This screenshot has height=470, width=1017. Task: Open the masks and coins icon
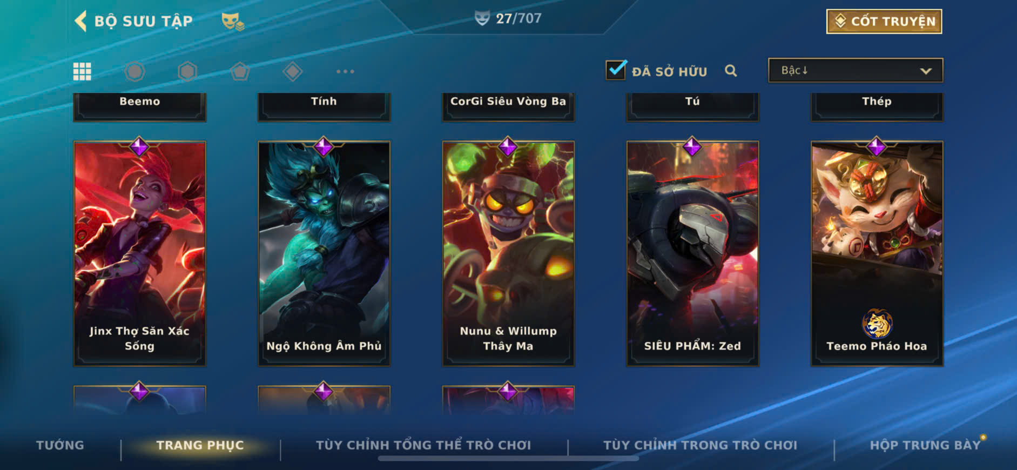pos(233,22)
